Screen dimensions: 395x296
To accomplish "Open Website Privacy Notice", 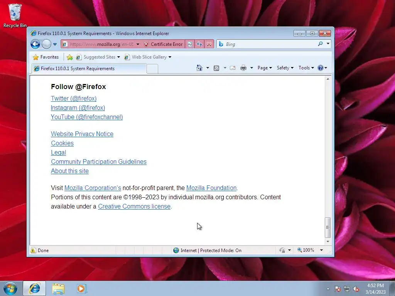I will tap(82, 134).
